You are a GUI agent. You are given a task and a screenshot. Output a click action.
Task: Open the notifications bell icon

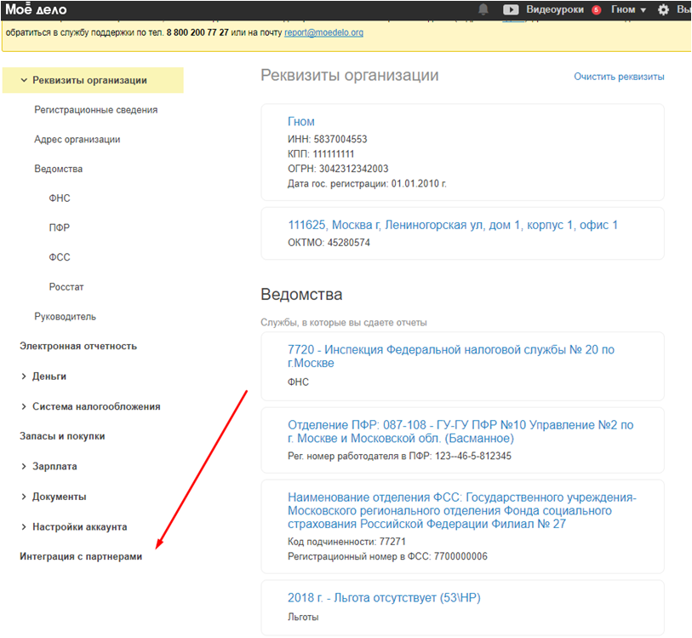click(x=483, y=9)
